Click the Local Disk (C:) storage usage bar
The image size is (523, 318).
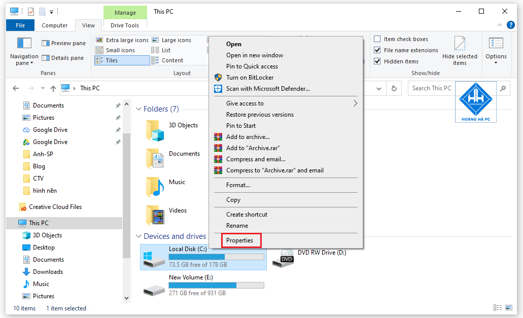click(x=216, y=257)
